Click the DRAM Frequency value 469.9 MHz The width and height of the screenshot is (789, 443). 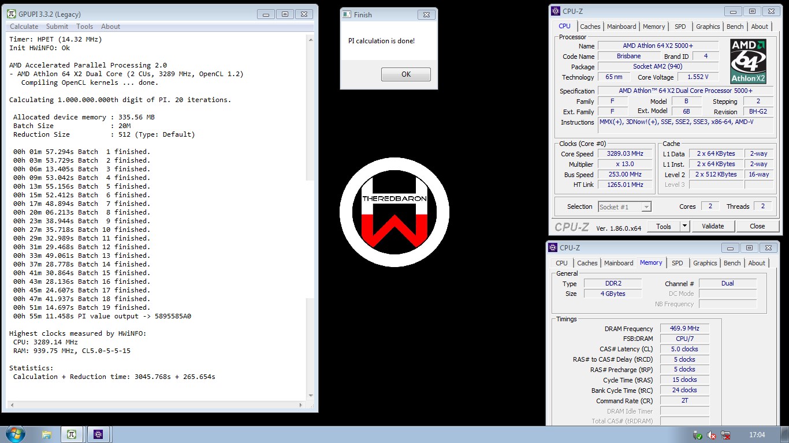point(684,329)
